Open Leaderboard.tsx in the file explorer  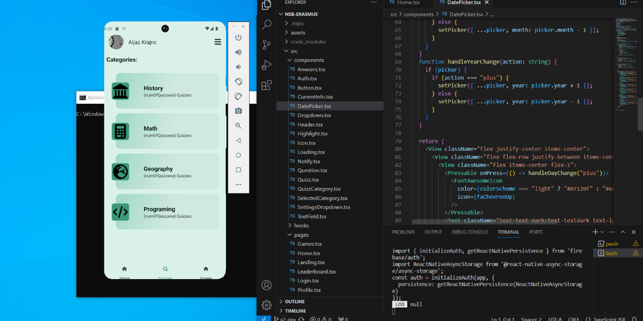coord(316,272)
